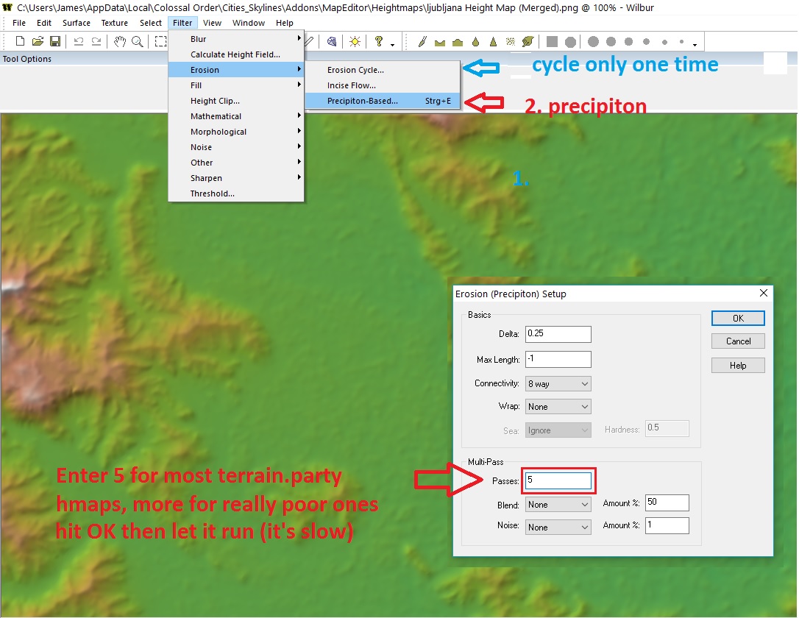
Task: Choose Height Clip menu entry
Action: [236, 101]
